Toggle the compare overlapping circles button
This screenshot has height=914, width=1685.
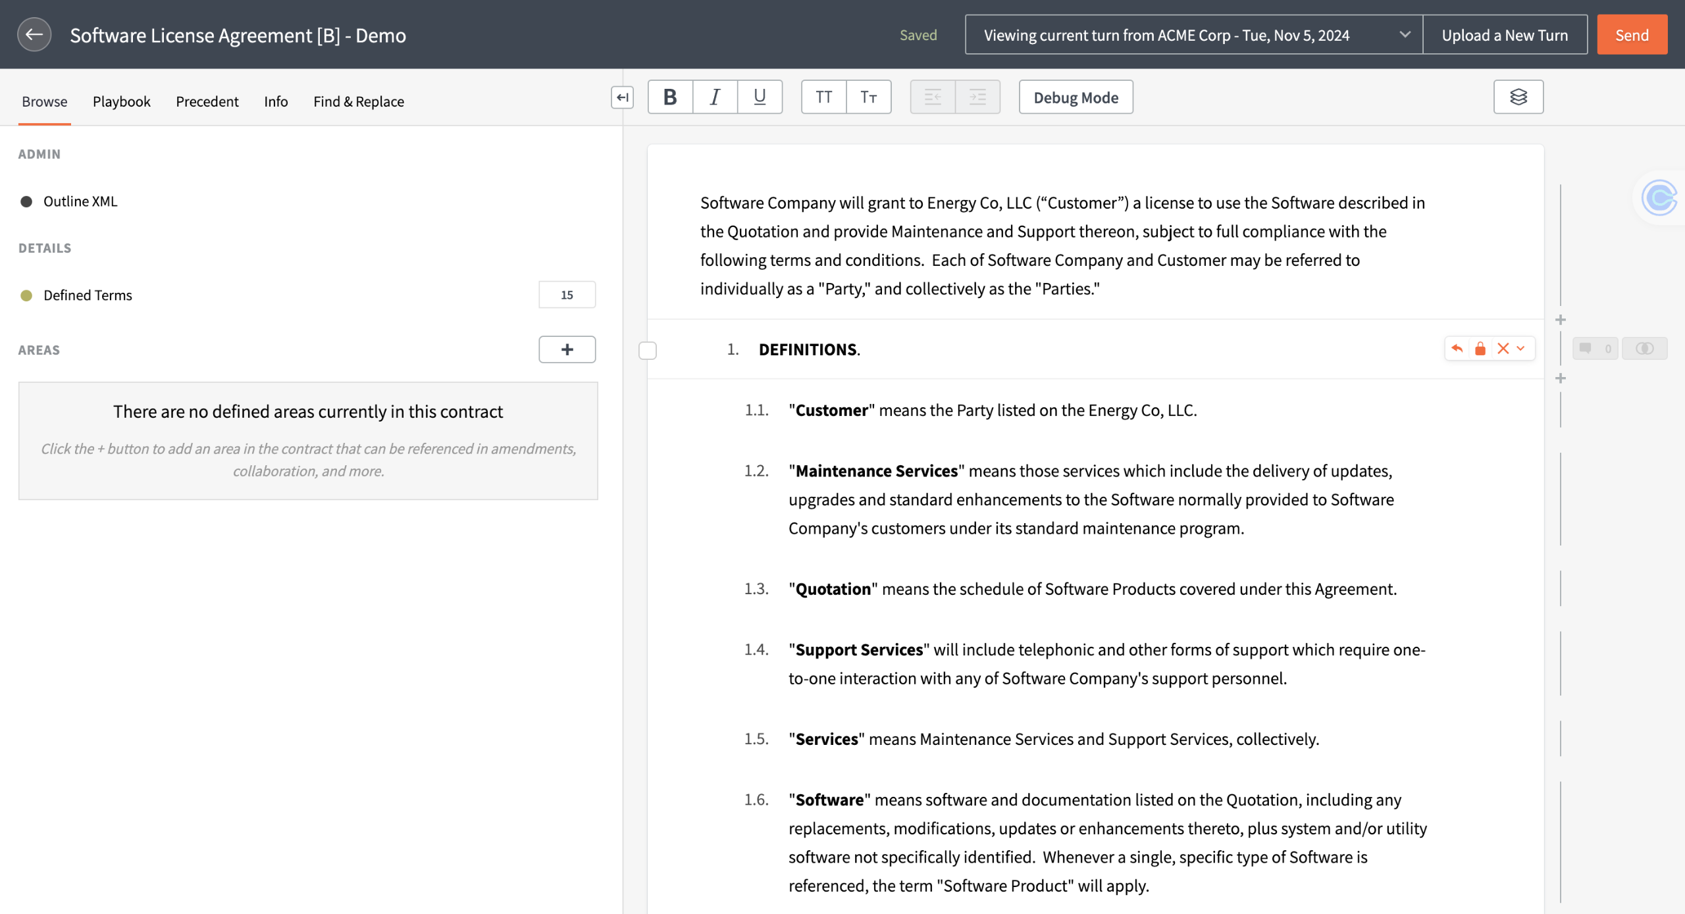pos(1644,349)
